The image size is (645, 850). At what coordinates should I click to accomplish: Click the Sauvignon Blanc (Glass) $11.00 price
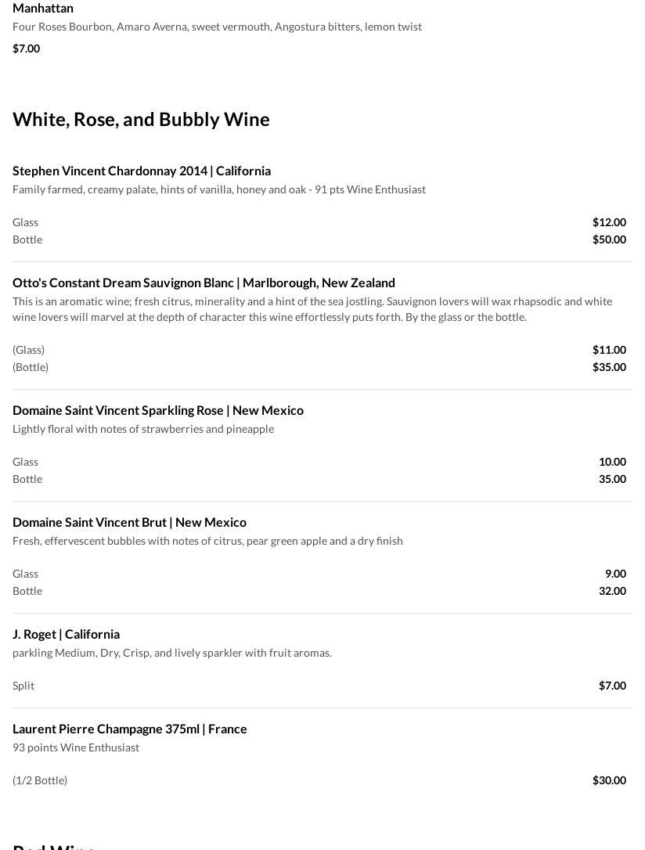(609, 350)
